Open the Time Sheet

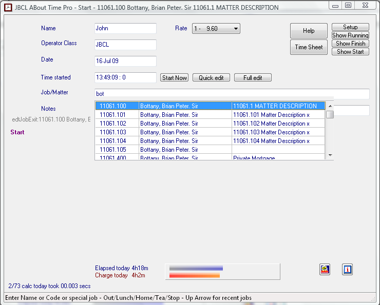coord(309,47)
